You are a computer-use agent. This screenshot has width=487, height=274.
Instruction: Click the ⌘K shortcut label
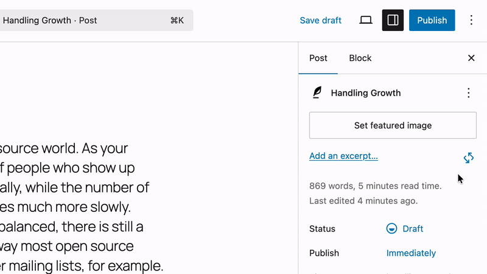[177, 20]
